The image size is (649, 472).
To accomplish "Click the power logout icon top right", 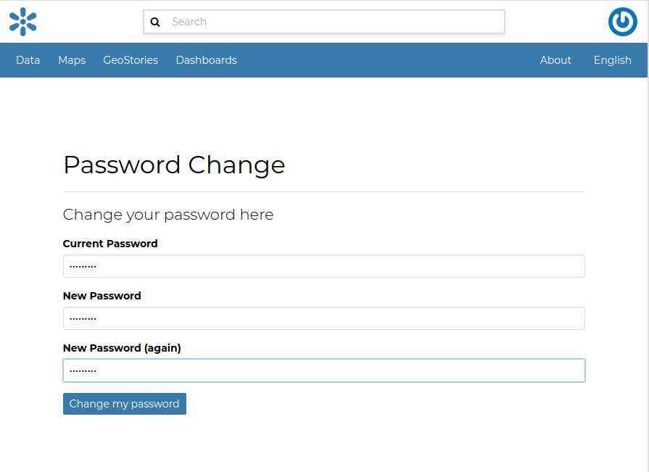I will tap(622, 22).
